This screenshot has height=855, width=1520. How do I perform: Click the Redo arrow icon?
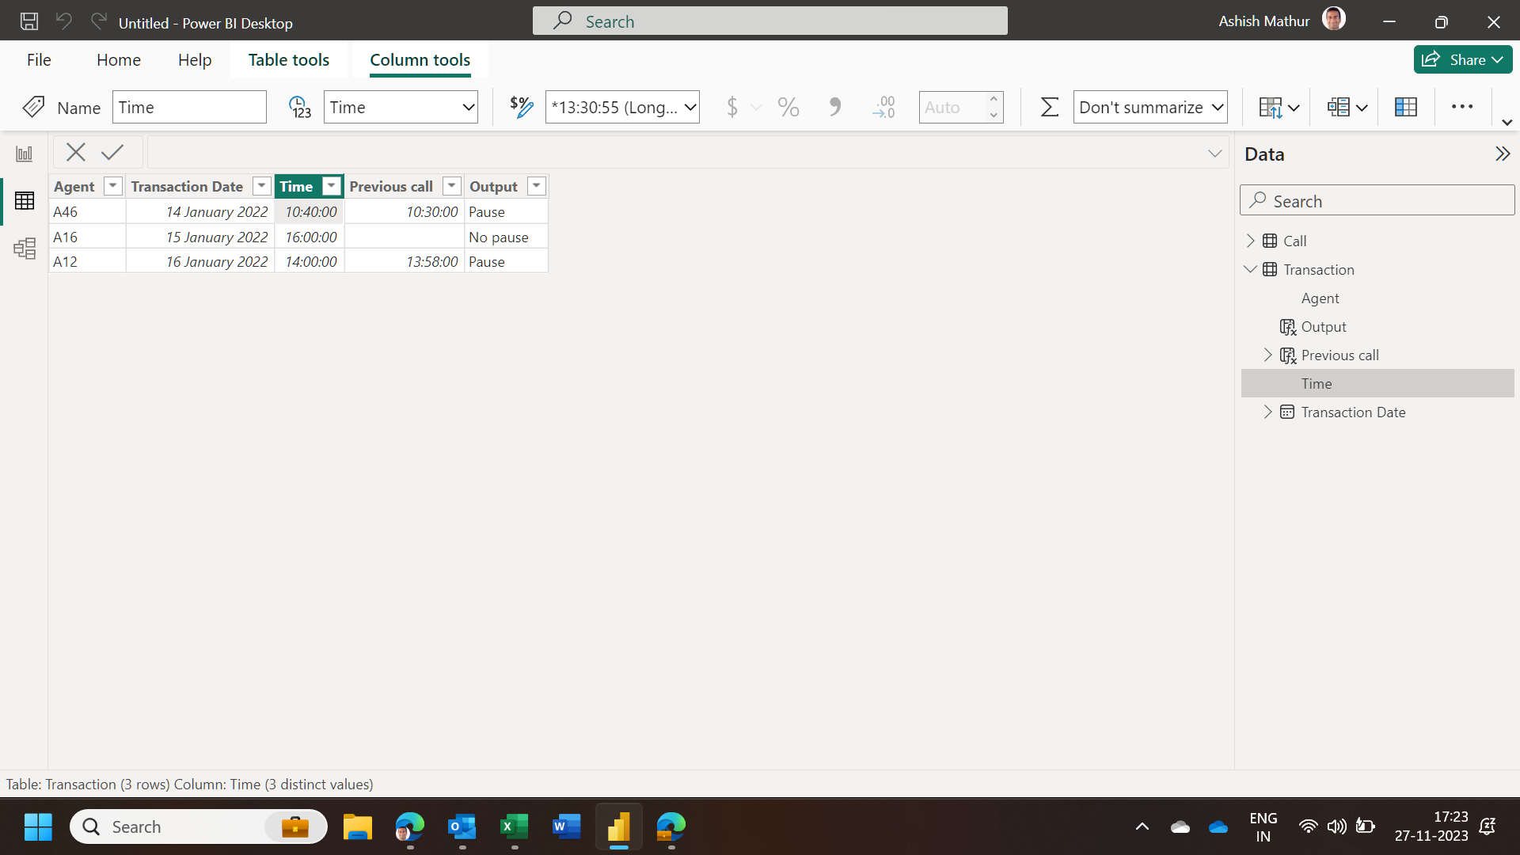tap(98, 21)
